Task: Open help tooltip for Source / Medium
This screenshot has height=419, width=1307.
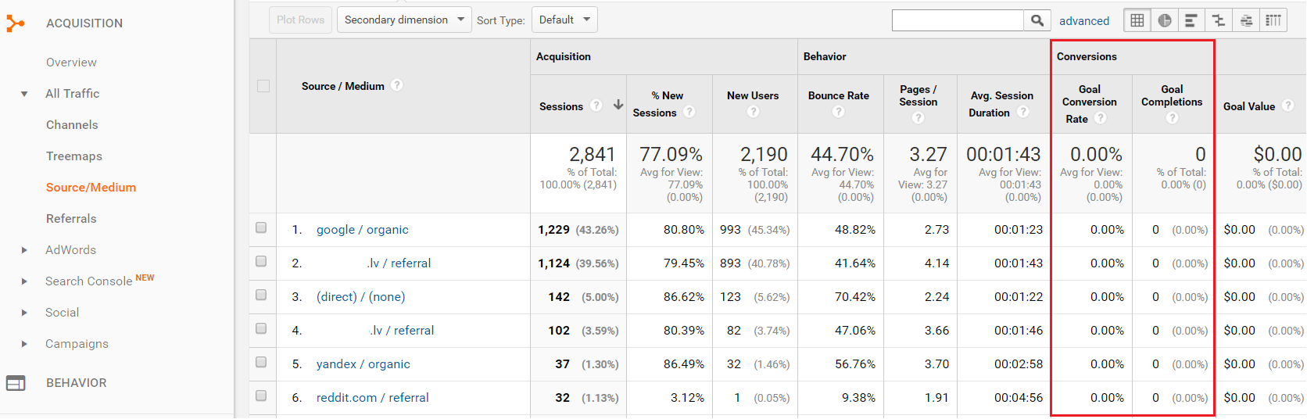Action: coord(397,85)
